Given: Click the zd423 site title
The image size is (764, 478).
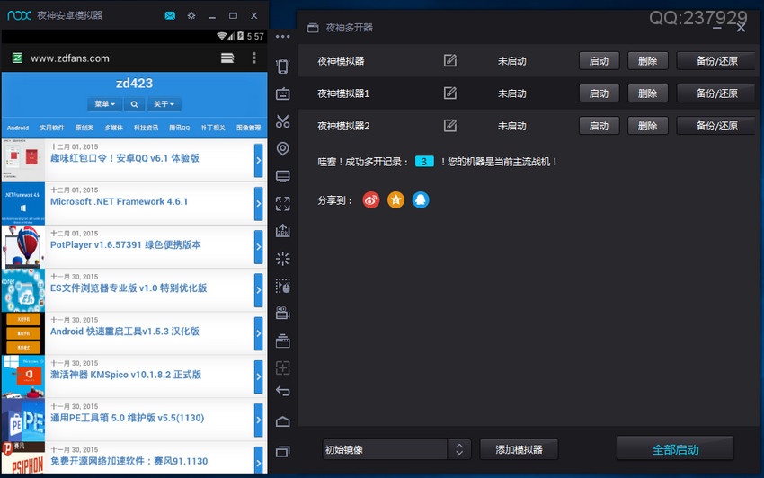Looking at the screenshot, I should pyautogui.click(x=135, y=84).
